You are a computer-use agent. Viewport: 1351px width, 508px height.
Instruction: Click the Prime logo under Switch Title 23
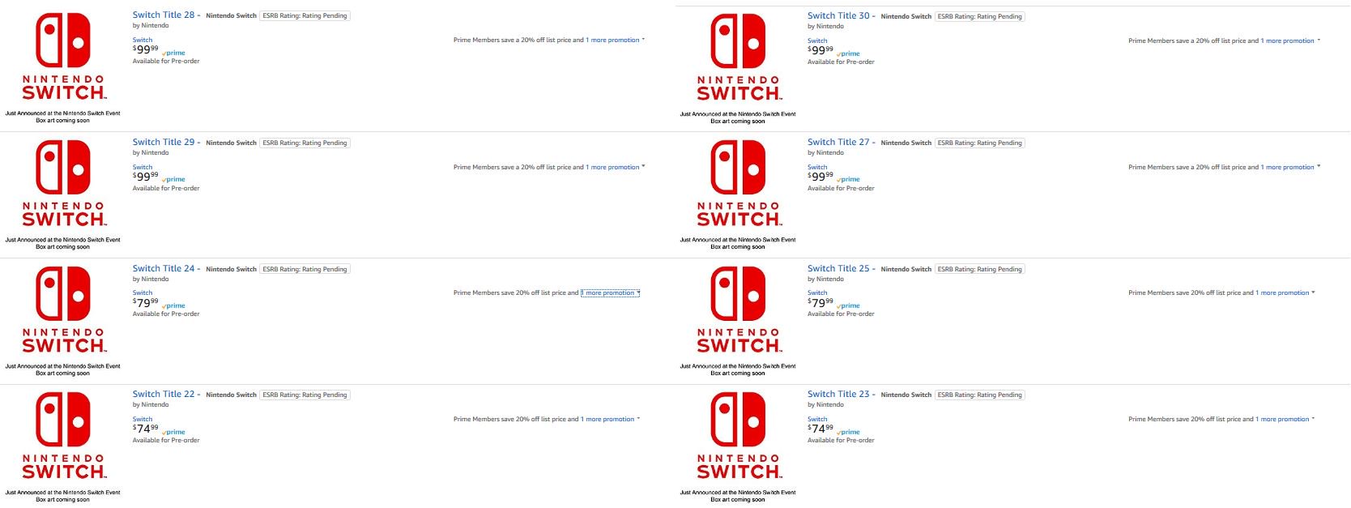tap(847, 432)
